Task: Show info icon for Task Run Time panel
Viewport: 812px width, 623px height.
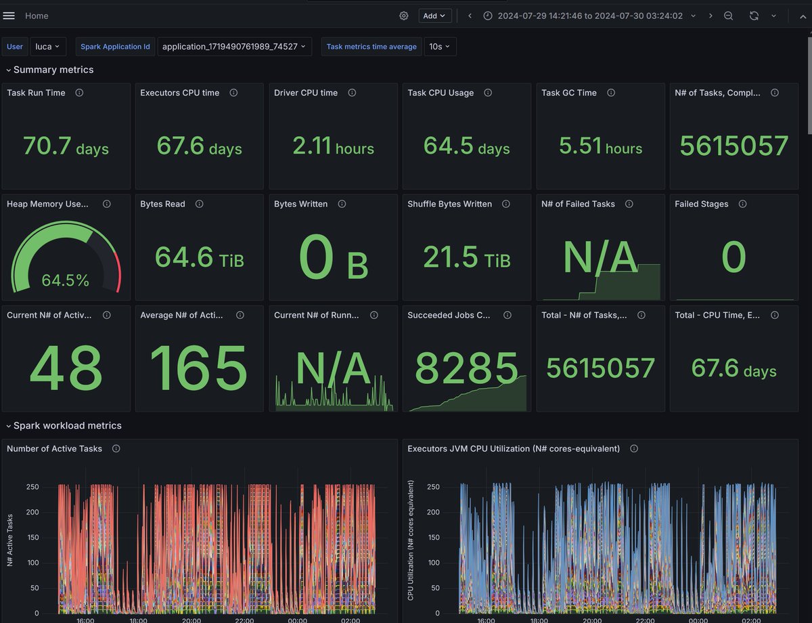Action: click(79, 93)
